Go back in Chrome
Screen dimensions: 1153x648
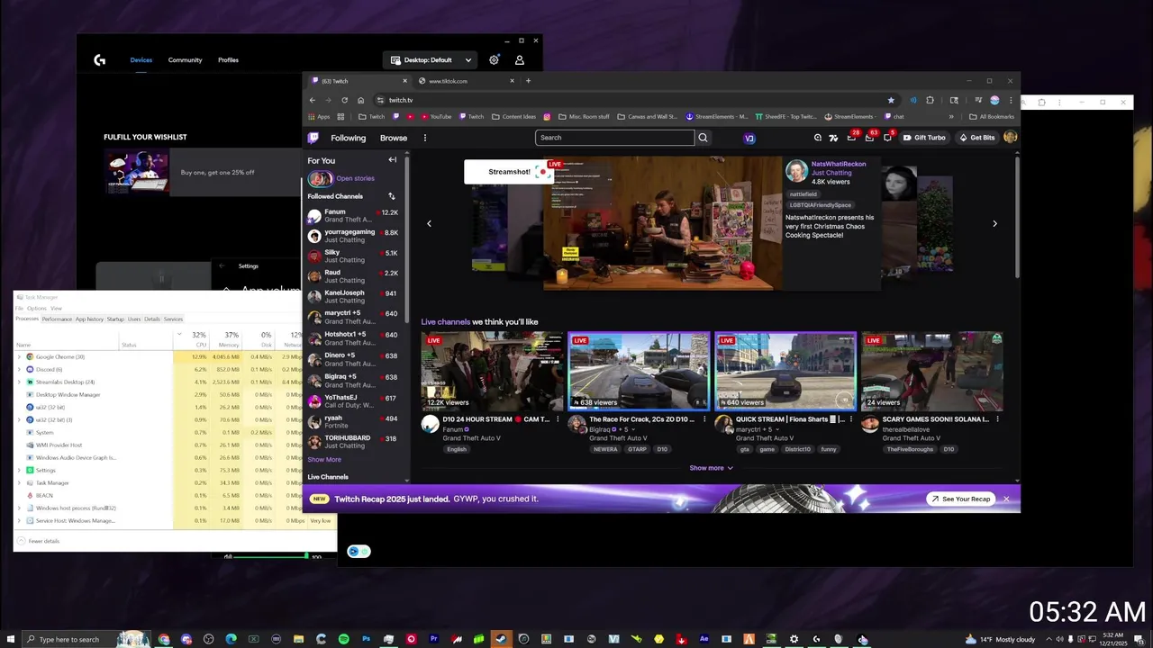(313, 100)
